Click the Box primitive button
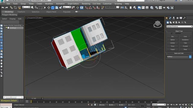 [172, 37]
